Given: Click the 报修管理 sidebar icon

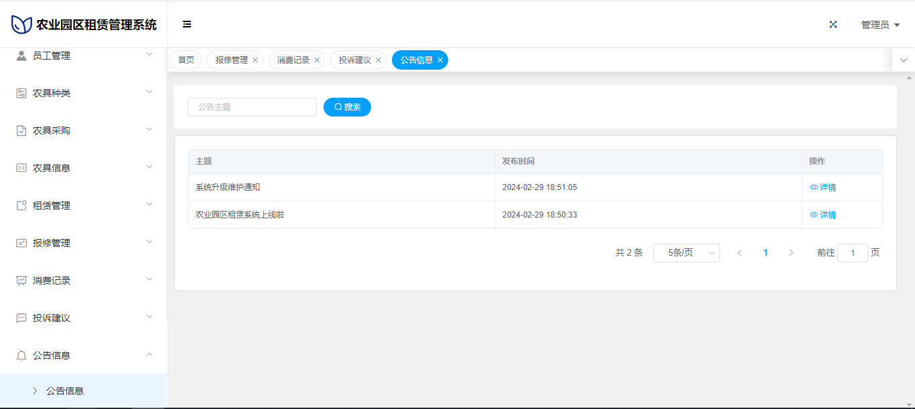Looking at the screenshot, I should [x=21, y=243].
